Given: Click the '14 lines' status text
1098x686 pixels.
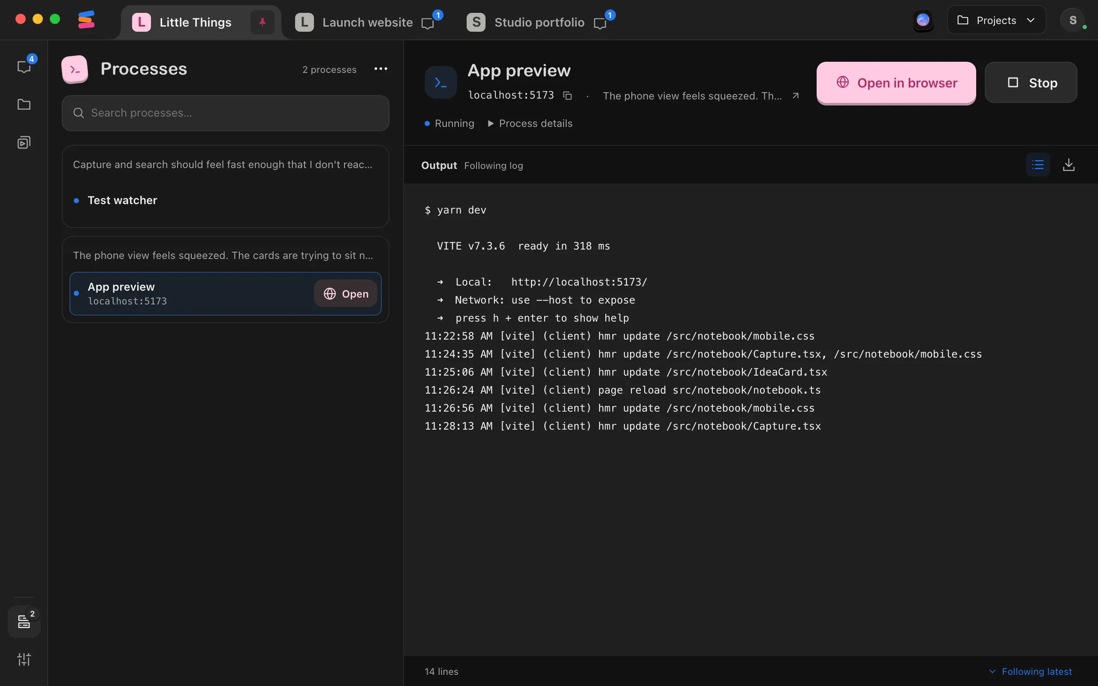Looking at the screenshot, I should point(441,671).
